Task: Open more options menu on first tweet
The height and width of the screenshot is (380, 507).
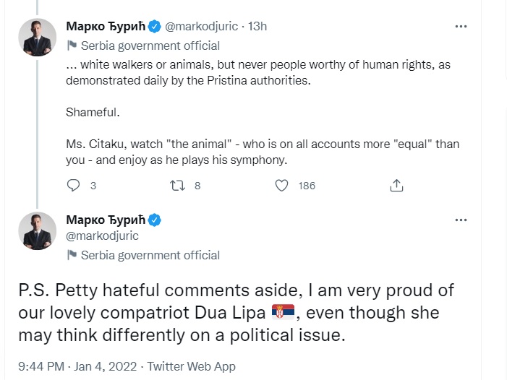Action: [x=460, y=26]
